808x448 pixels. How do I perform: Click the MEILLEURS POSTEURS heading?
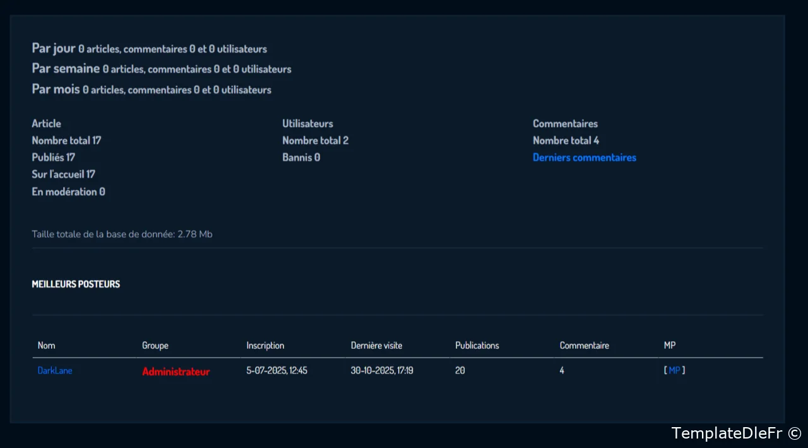pyautogui.click(x=76, y=284)
